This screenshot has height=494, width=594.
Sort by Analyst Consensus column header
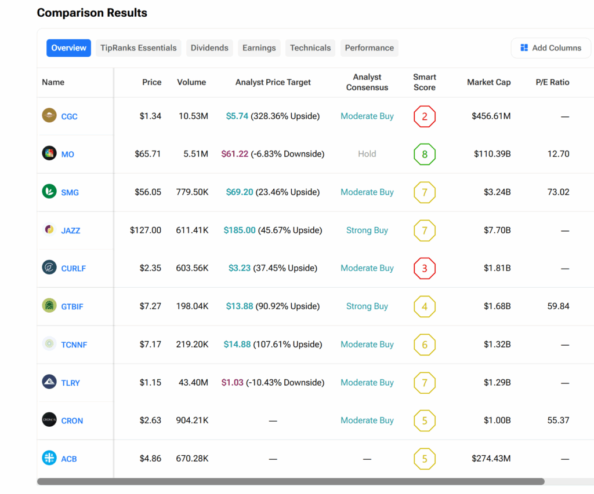tap(367, 82)
